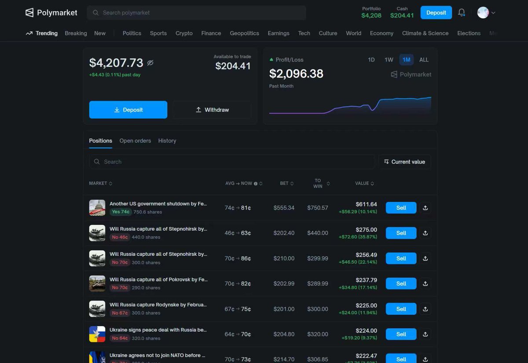Viewport: 528px width, 363px height.
Task: Sort by the BET column
Action: click(287, 183)
